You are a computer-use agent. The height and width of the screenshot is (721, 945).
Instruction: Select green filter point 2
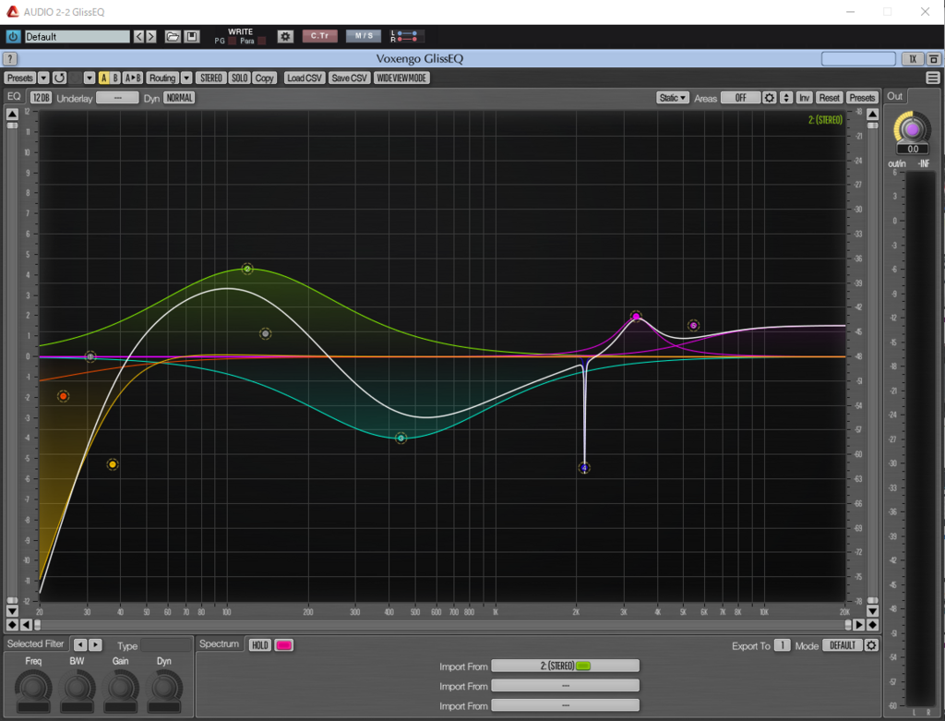247,269
